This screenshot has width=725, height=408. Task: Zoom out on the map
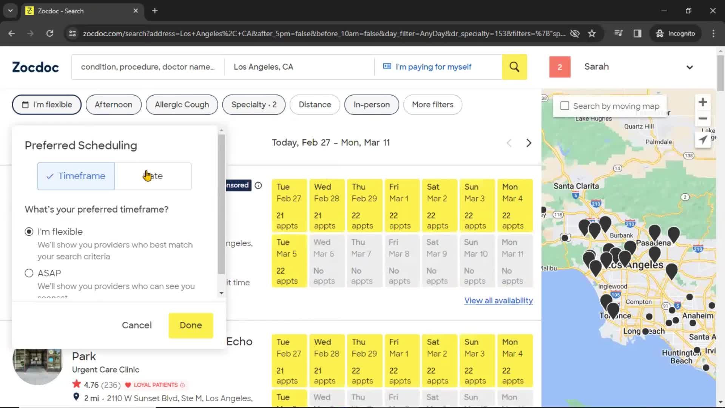click(x=703, y=119)
